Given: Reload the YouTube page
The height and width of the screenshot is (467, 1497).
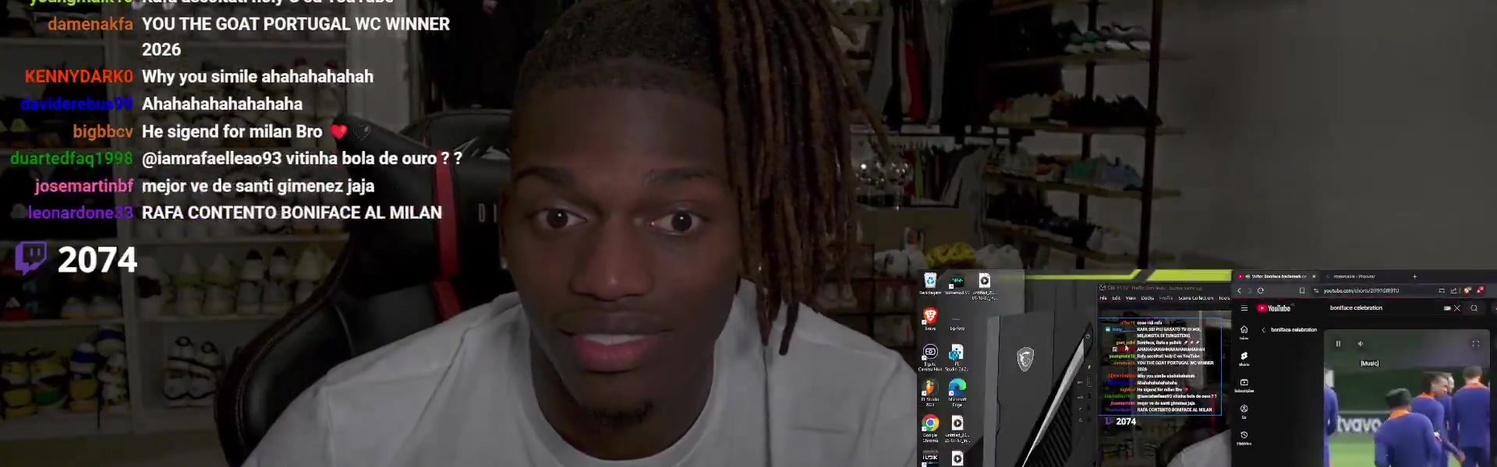Looking at the screenshot, I should tap(1261, 290).
